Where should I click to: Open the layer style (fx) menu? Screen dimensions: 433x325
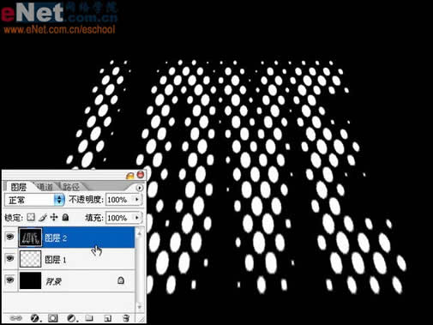point(35,318)
